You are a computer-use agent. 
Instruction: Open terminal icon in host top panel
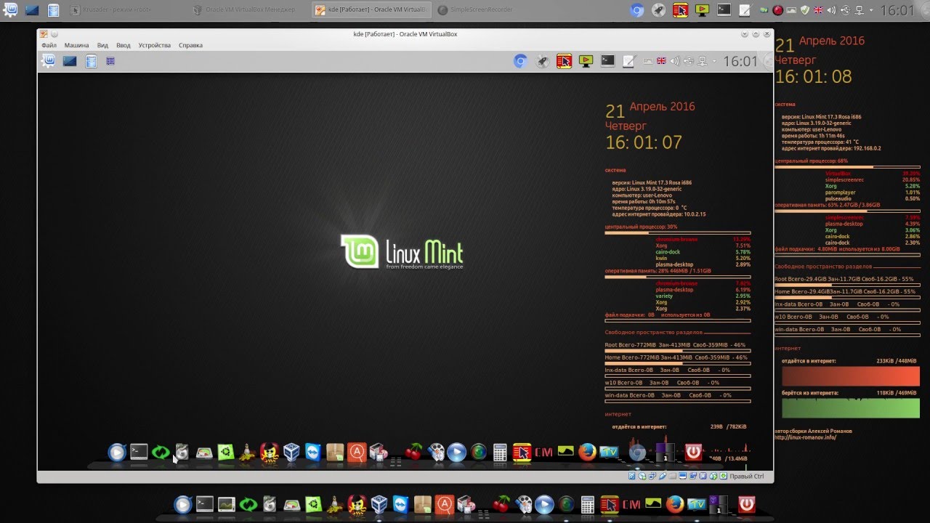click(724, 10)
